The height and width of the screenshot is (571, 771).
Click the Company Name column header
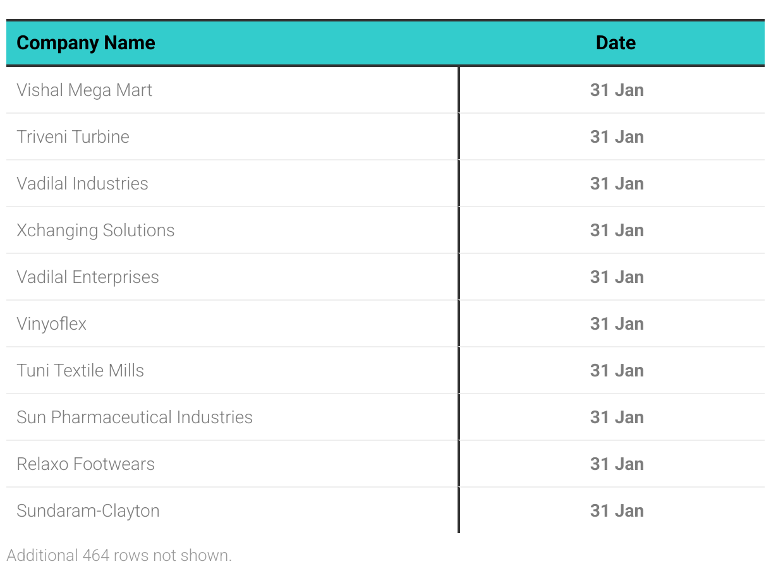pyautogui.click(x=86, y=43)
